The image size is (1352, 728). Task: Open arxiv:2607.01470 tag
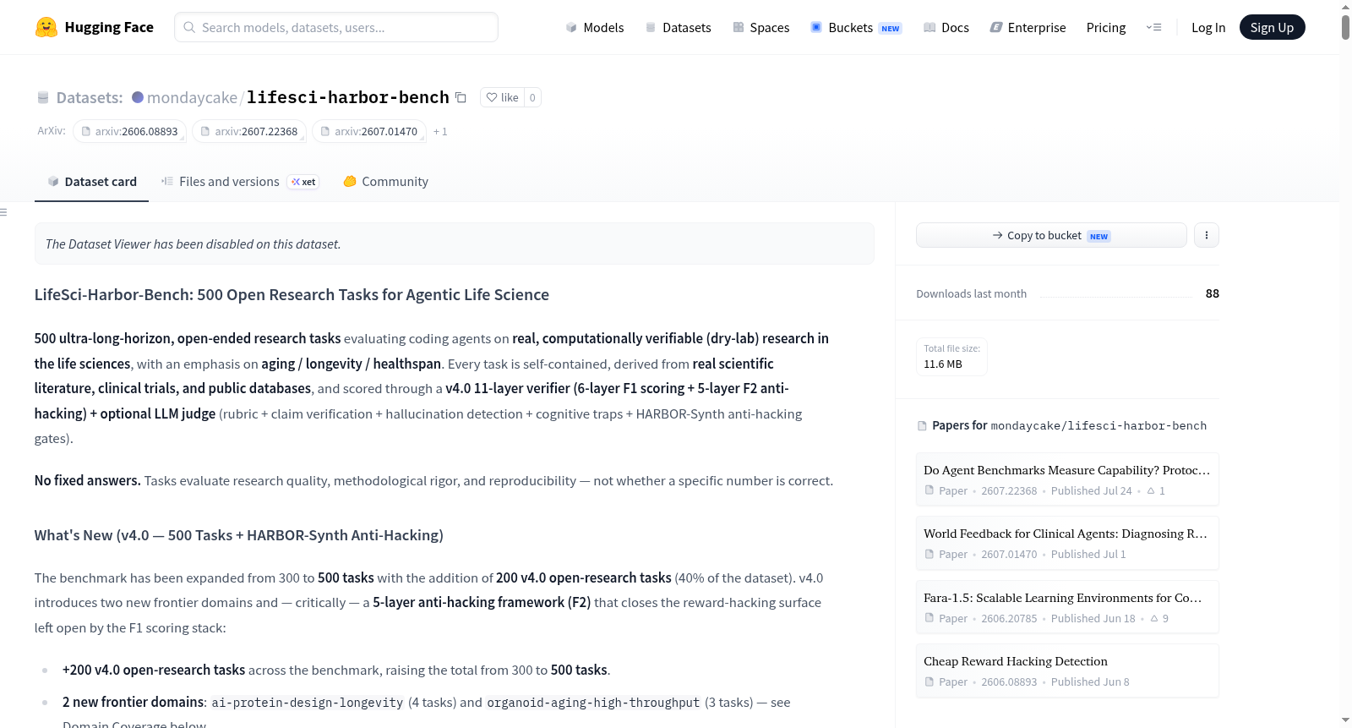point(368,132)
